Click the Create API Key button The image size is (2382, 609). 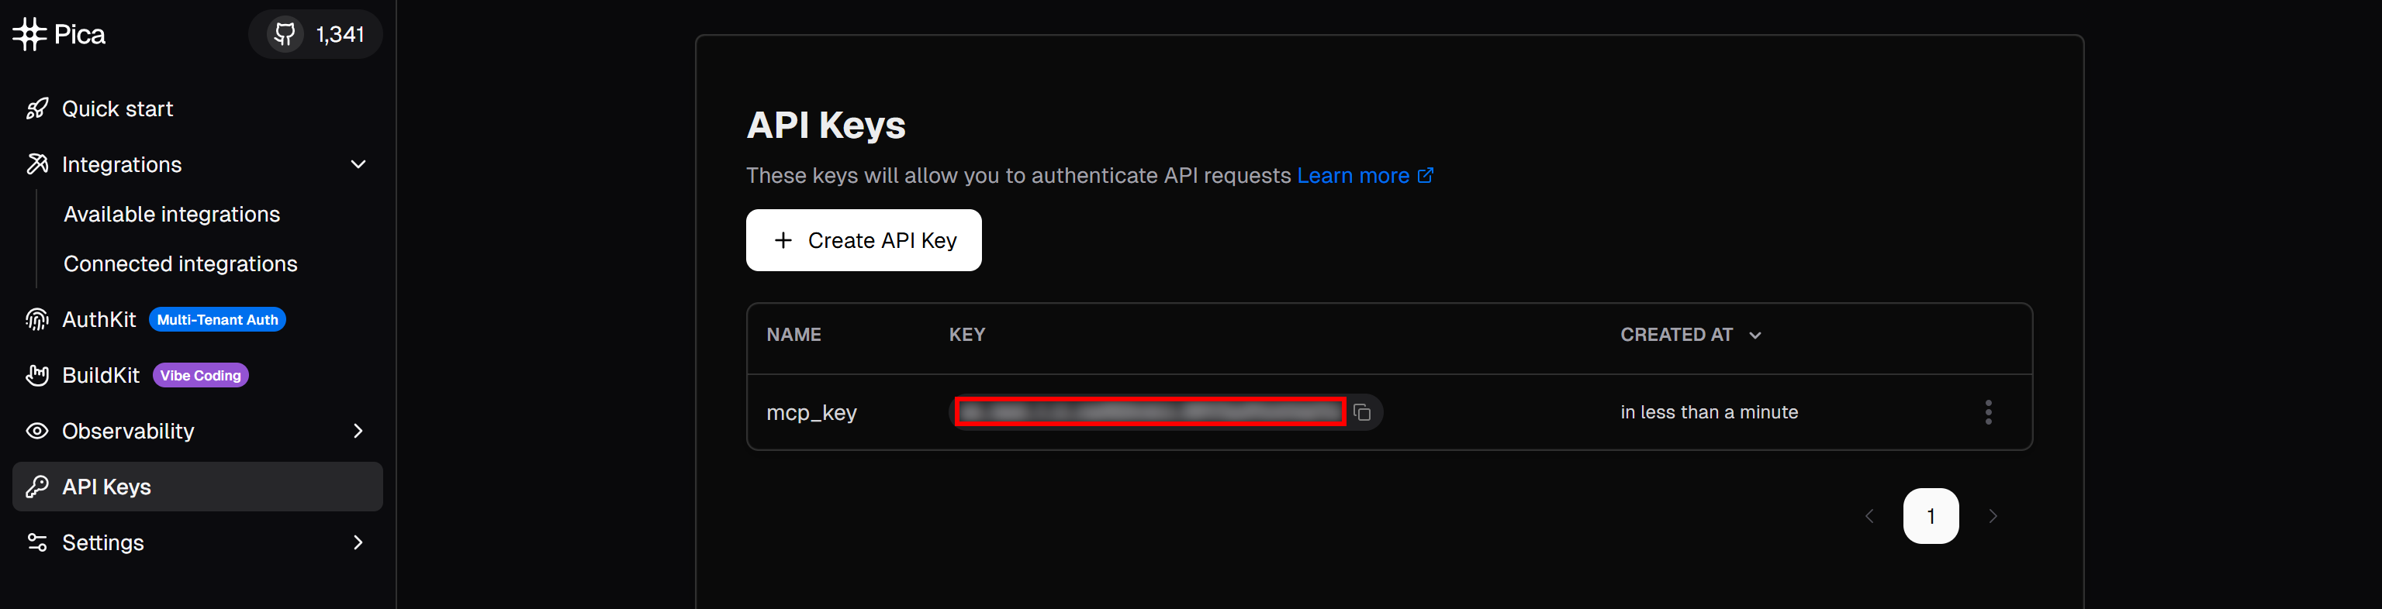[863, 240]
